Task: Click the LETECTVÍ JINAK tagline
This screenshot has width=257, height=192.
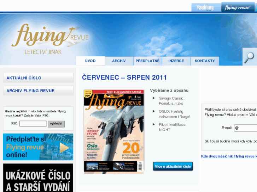Action: pyautogui.click(x=43, y=52)
